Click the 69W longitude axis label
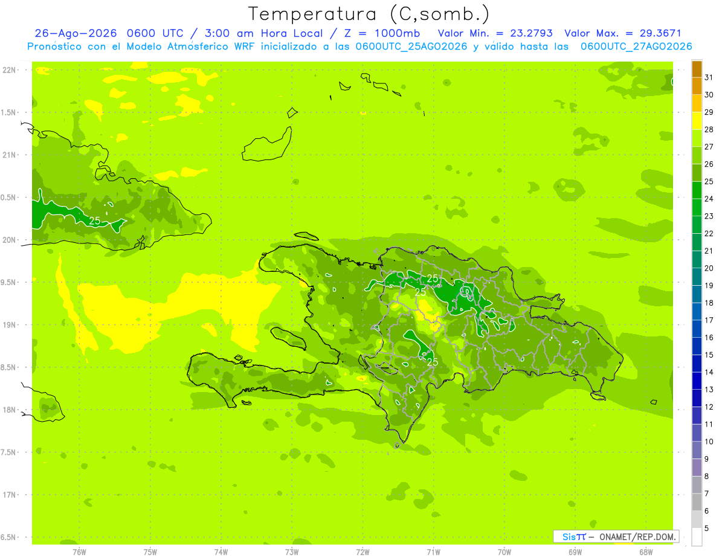Viewport: 725px width, 560px height. pos(575,552)
